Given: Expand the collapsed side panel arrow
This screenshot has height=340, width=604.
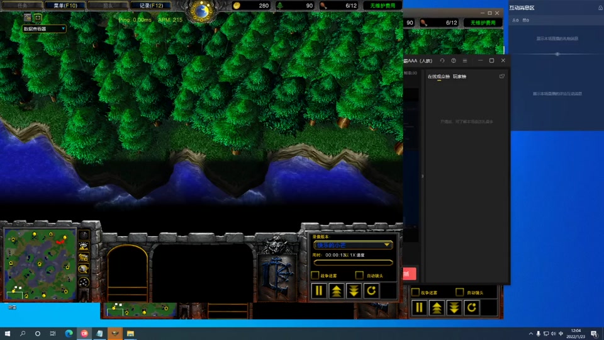Looking at the screenshot, I should tap(423, 176).
